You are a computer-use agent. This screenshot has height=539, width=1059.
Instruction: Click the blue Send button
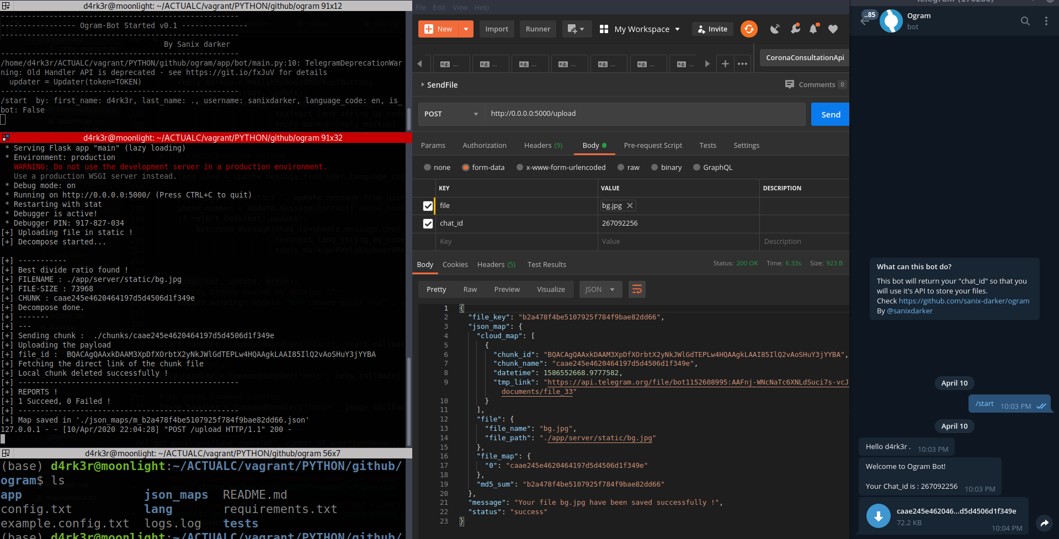831,114
